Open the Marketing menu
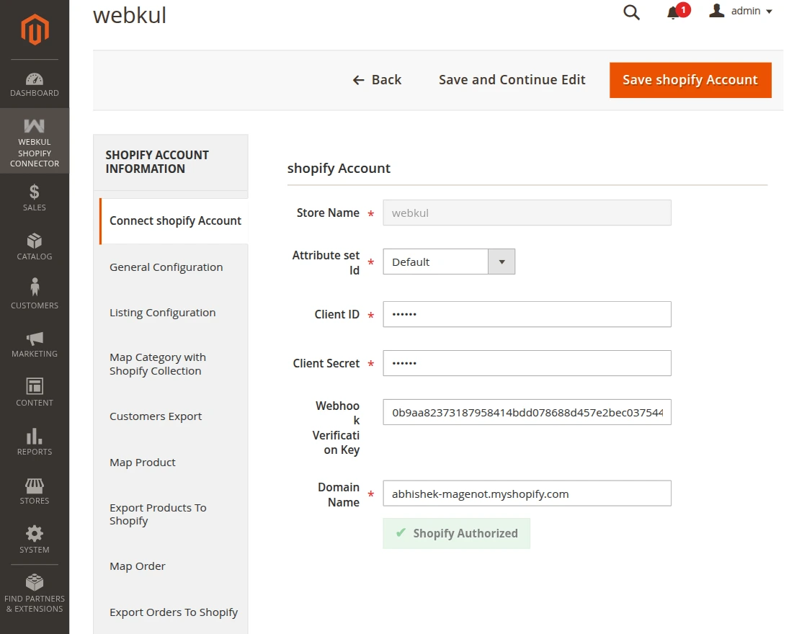 (x=35, y=344)
